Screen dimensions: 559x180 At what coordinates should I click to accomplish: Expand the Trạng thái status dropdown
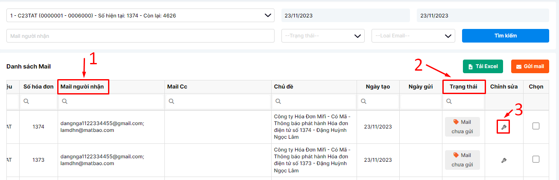click(x=323, y=36)
